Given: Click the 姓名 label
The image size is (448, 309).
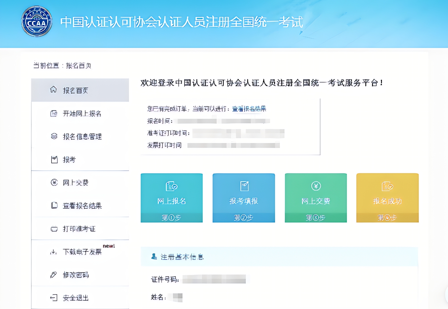Looking at the screenshot, I should pos(158,297).
